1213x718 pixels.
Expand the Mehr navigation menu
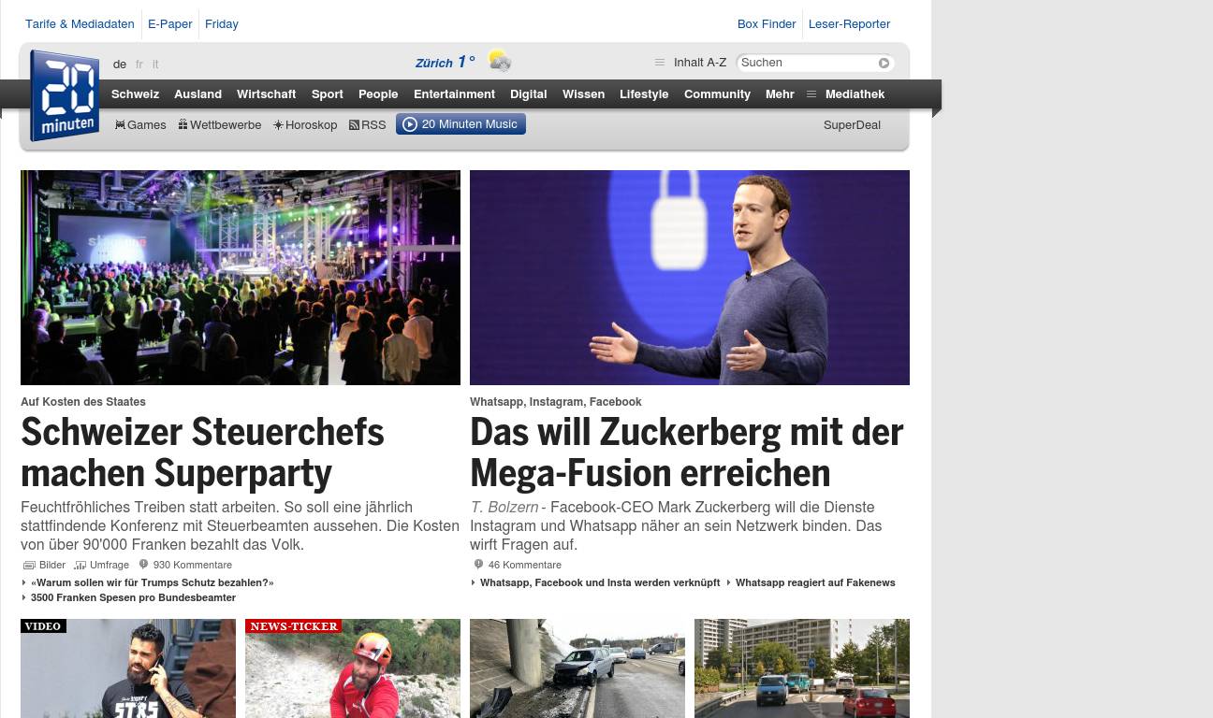[x=780, y=93]
